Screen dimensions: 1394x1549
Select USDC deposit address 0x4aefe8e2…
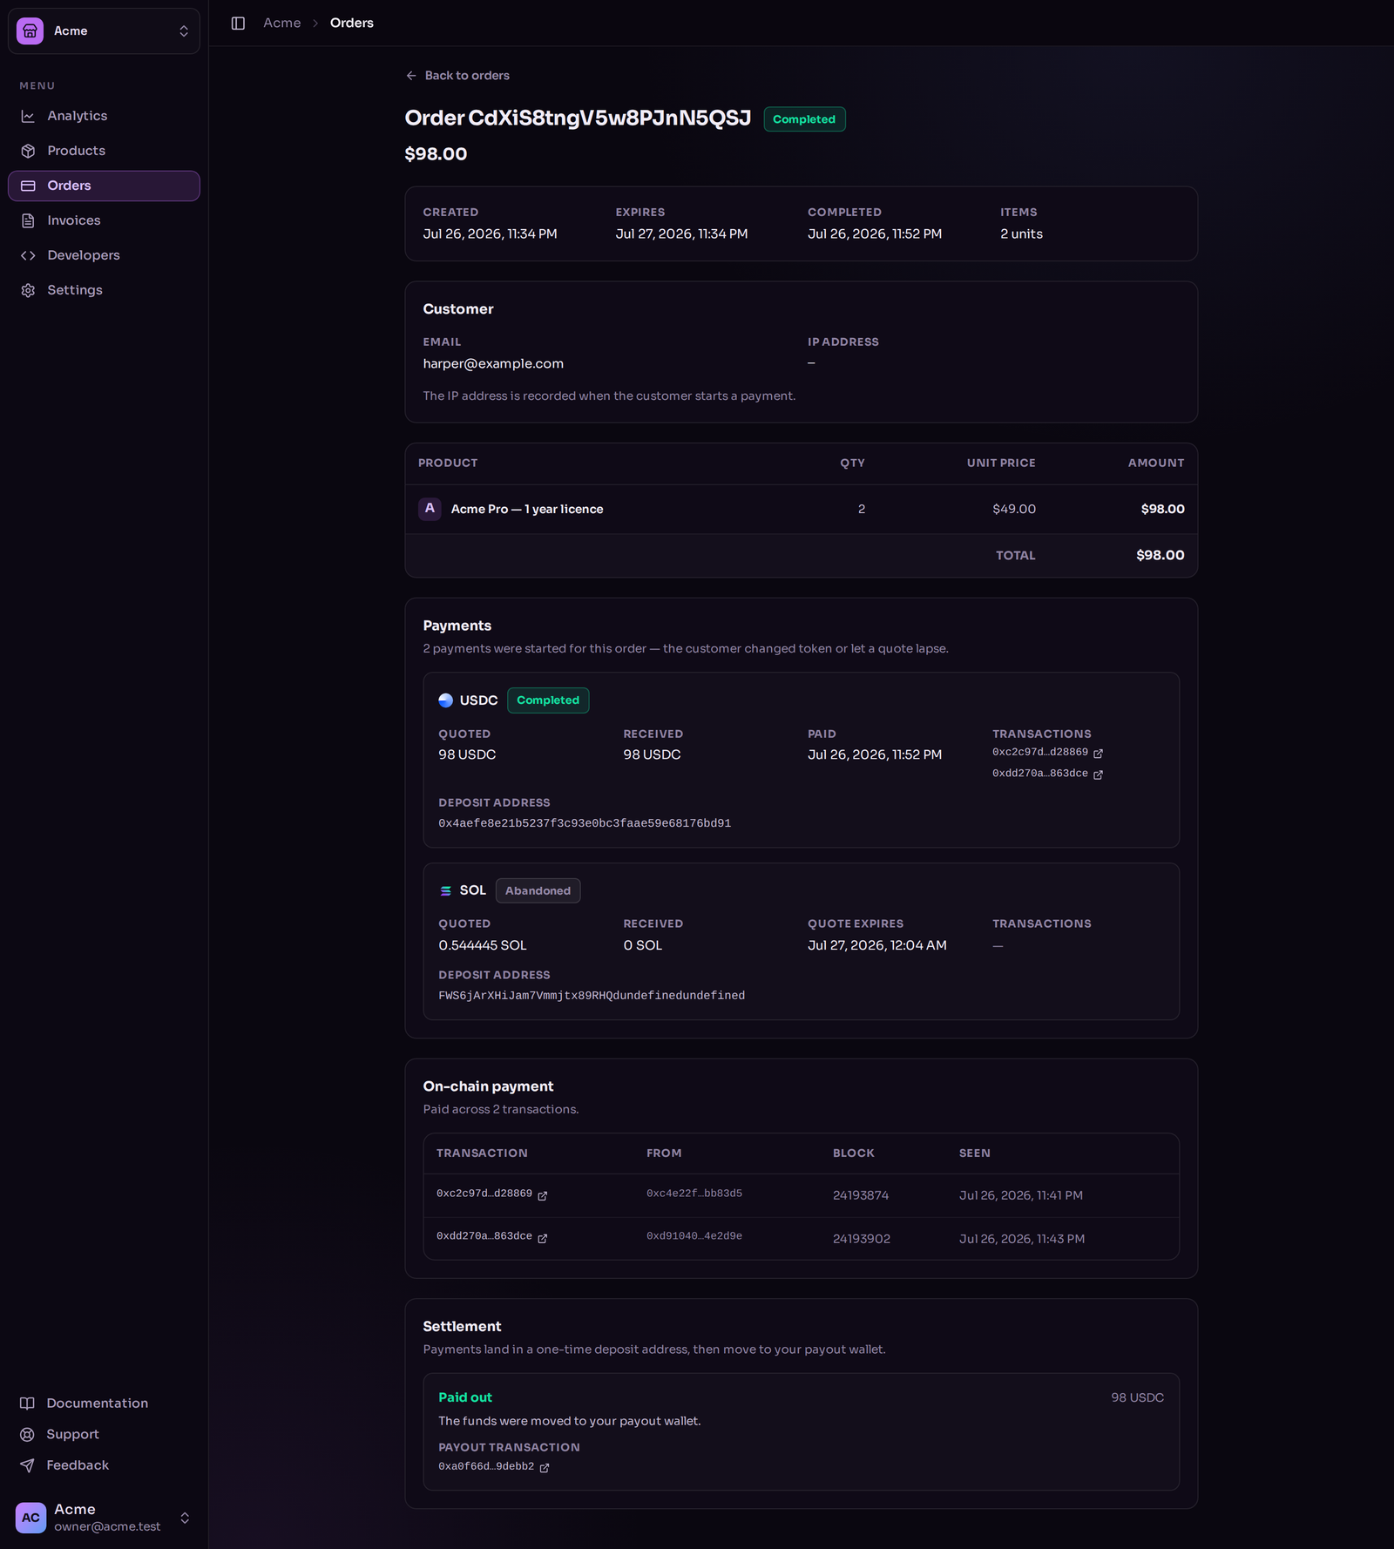[x=585, y=823]
